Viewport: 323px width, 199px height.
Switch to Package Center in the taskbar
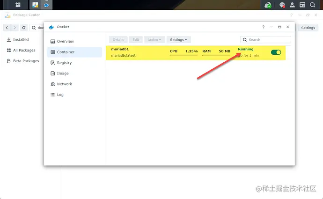(x=35, y=5)
